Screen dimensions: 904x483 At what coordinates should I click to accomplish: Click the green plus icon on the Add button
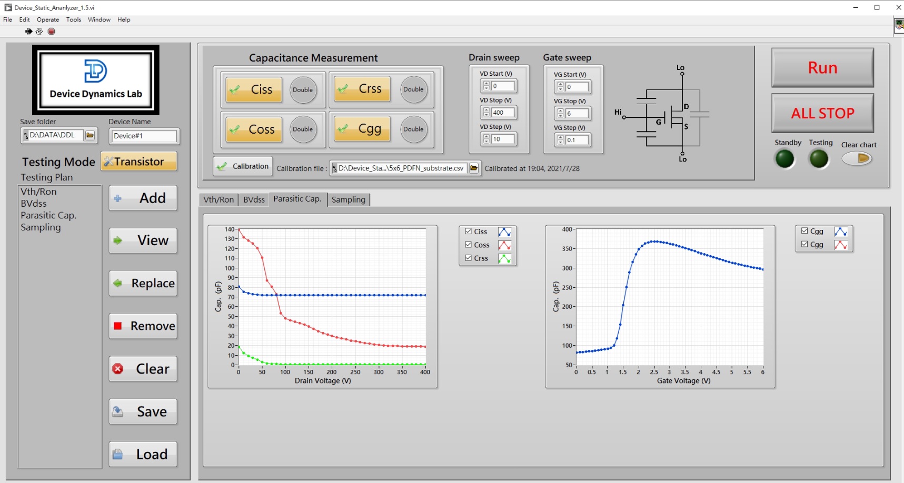coord(117,198)
